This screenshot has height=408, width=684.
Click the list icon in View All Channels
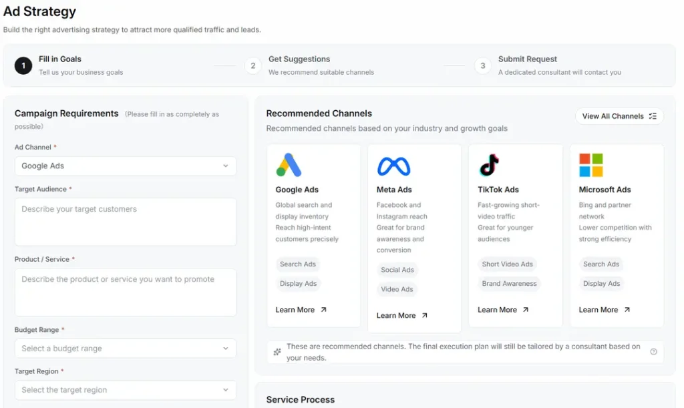point(653,116)
